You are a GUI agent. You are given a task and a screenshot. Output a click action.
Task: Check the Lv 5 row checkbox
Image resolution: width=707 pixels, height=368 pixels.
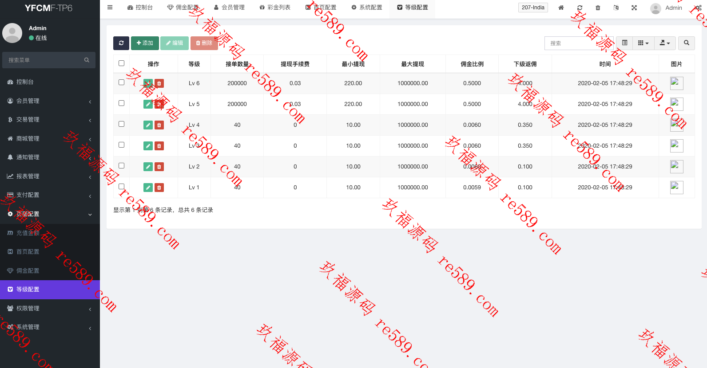pos(121,103)
